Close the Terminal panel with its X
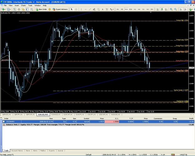This screenshot has width=195, height=156. point(1,118)
